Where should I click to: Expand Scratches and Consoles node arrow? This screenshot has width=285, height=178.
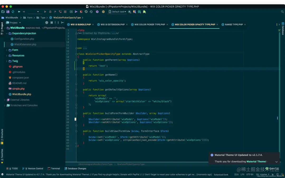[x=5, y=105]
